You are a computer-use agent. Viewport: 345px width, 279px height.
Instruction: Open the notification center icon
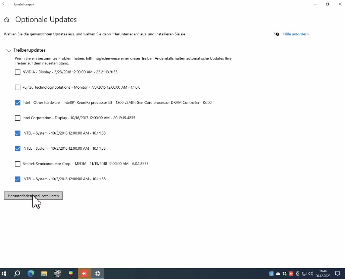(338, 273)
